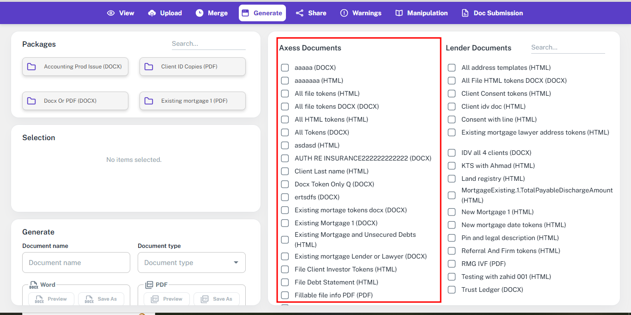
Task: Tick the Land registry (HTML) checkbox
Action: [x=452, y=179]
